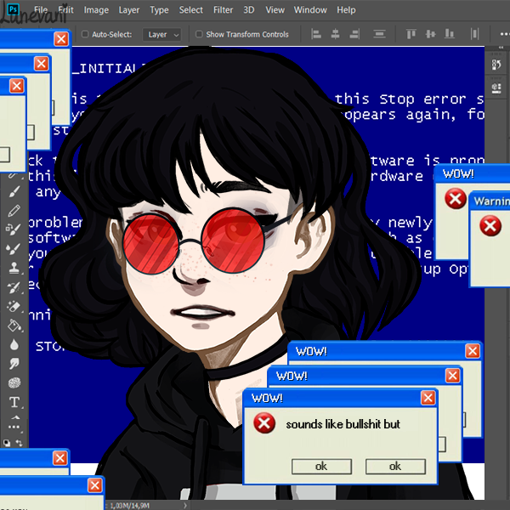510x510 pixels.
Task: Click the default colors swatch icon
Action: coord(7,442)
